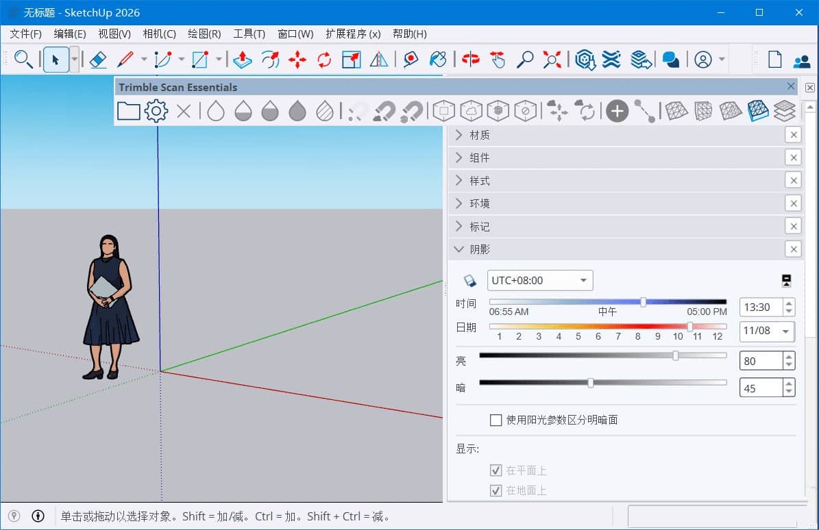Click the Send to LayOut icon
This screenshot has height=530, width=819.
(641, 60)
